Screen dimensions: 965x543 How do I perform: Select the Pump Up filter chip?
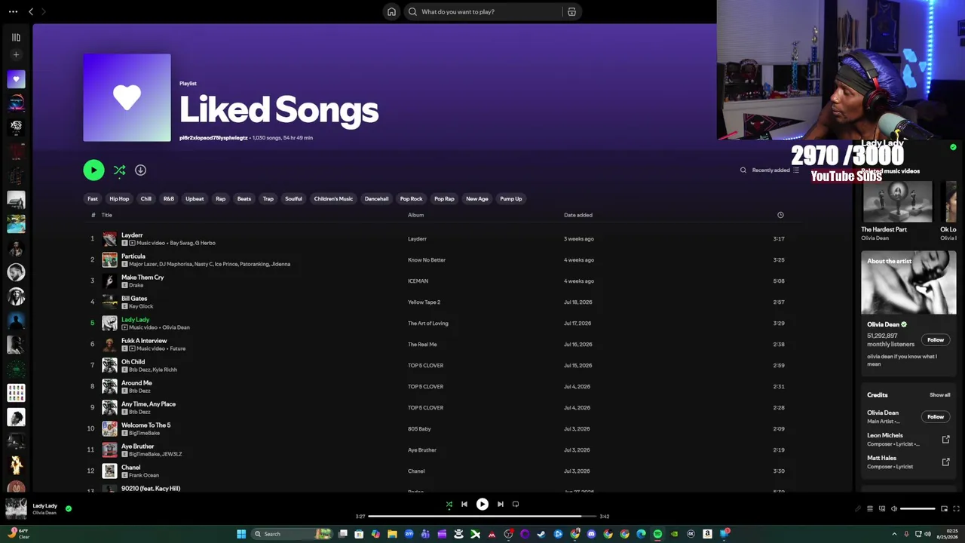(x=511, y=198)
